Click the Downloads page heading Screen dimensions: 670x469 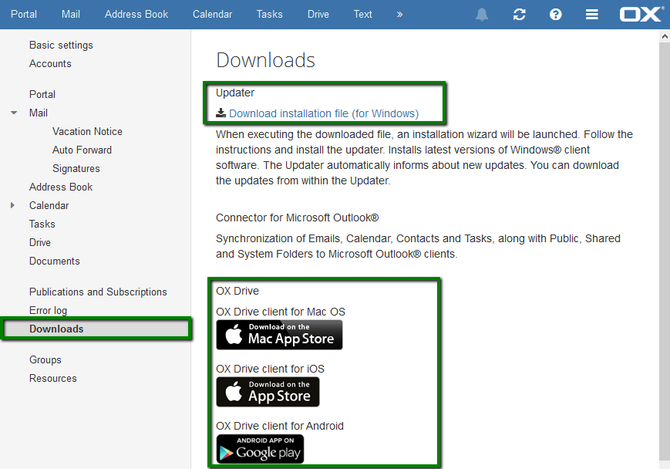(x=265, y=60)
